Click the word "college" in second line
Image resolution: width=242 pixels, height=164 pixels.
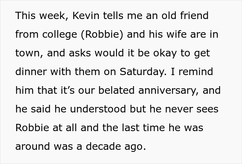59,35
